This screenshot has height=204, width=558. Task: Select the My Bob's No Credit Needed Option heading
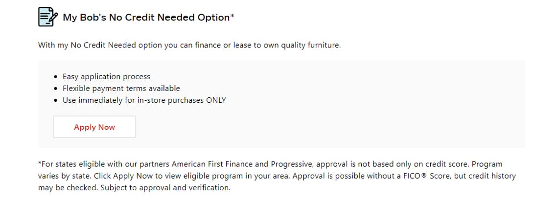[x=147, y=18]
